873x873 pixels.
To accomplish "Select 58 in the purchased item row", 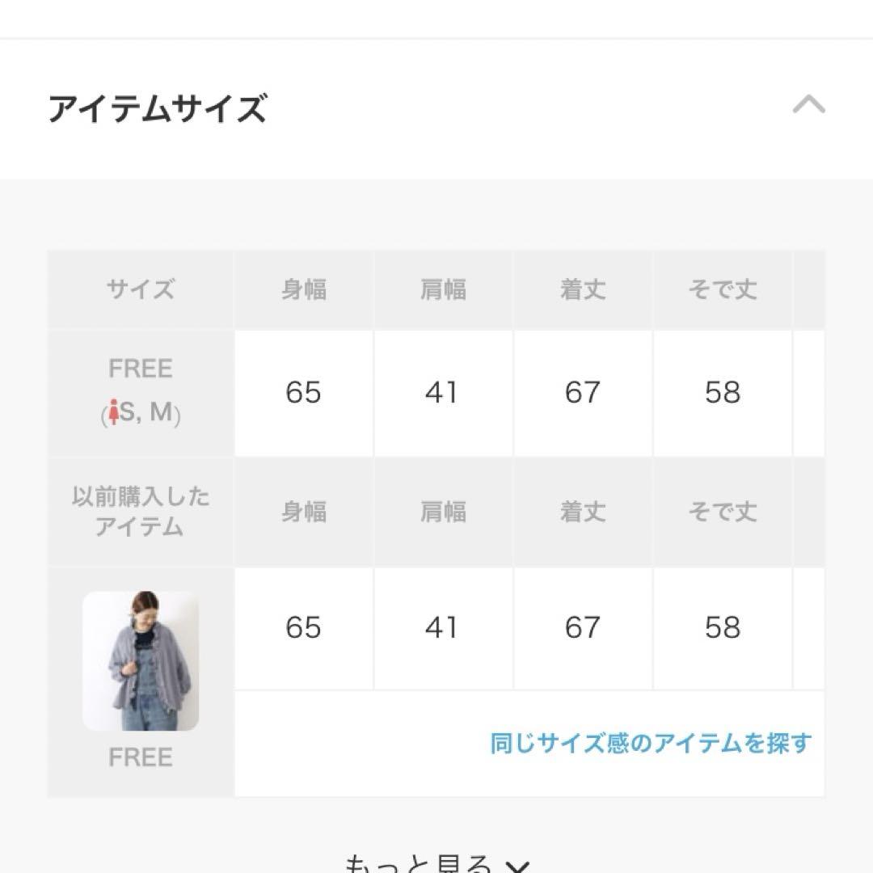I will (723, 628).
